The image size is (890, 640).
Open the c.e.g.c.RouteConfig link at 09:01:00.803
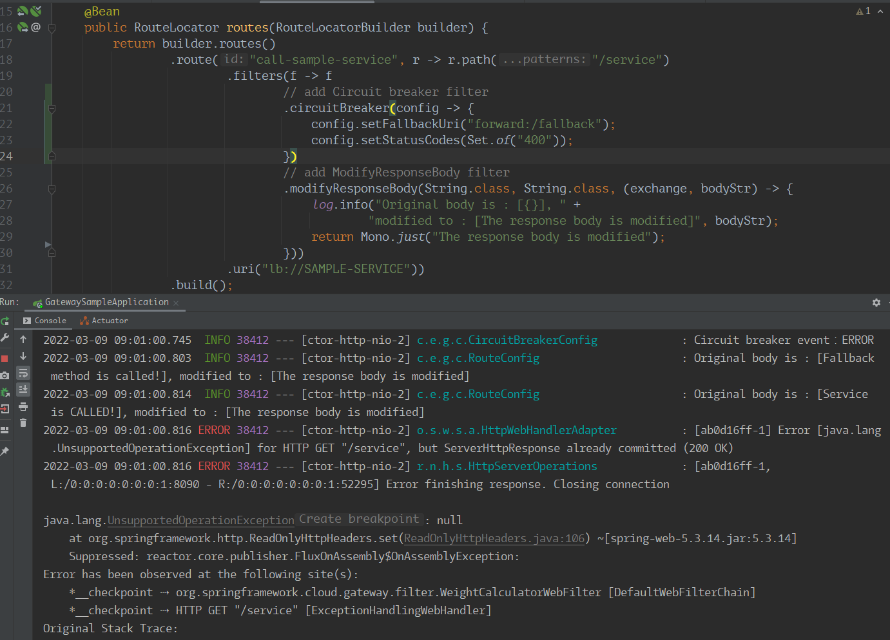pyautogui.click(x=478, y=358)
